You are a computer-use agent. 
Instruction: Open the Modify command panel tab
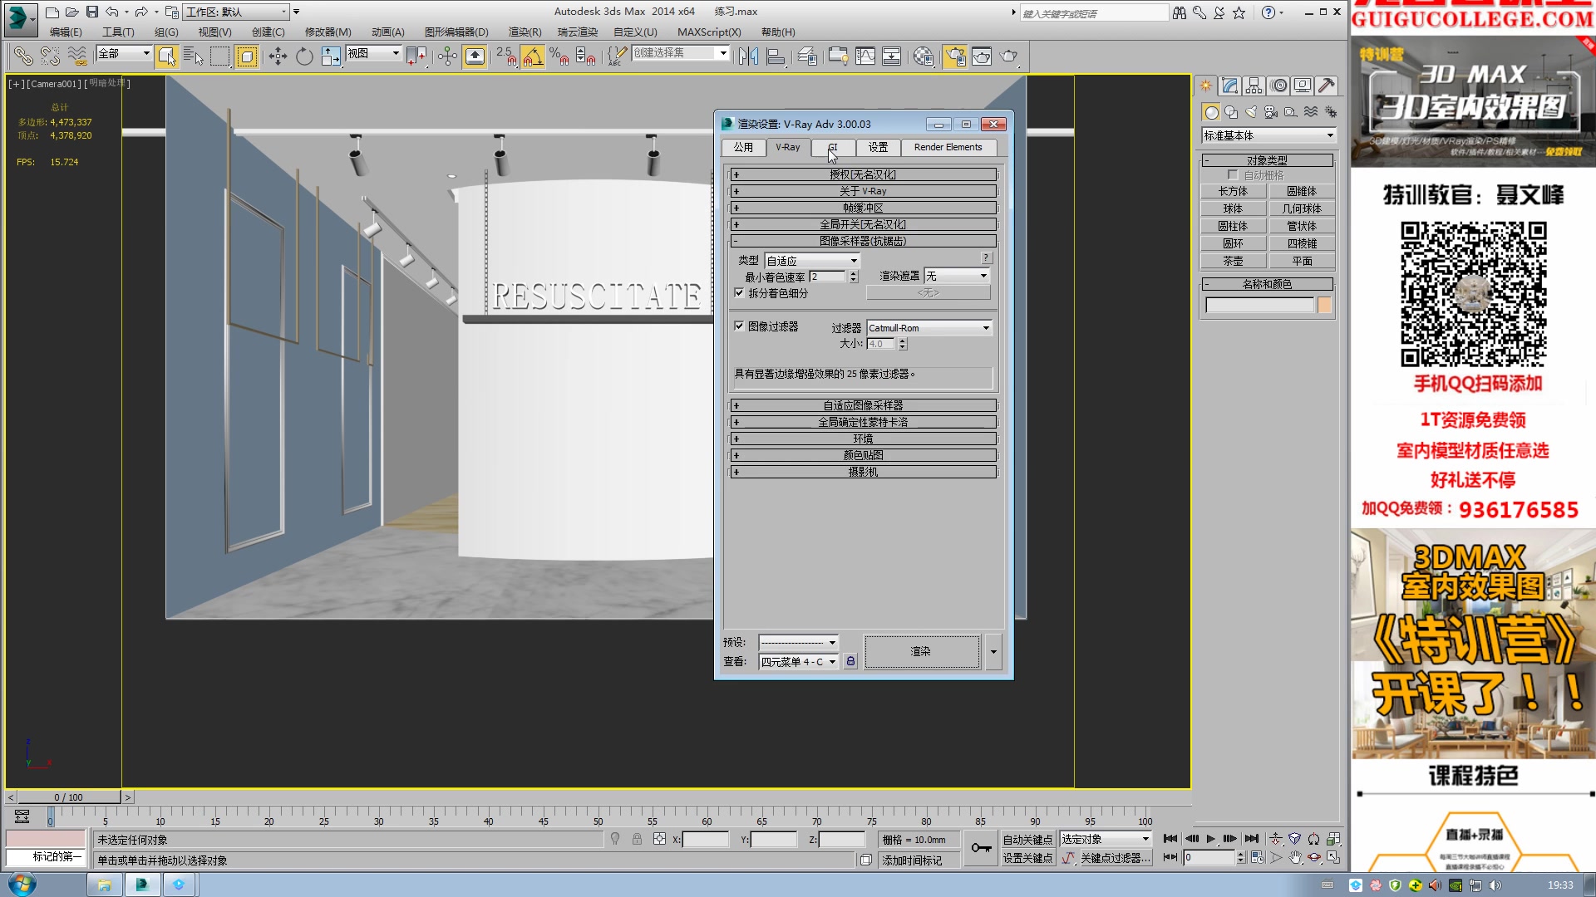(x=1230, y=86)
